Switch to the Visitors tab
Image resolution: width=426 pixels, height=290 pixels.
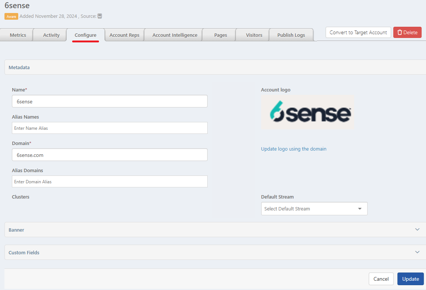coord(254,35)
